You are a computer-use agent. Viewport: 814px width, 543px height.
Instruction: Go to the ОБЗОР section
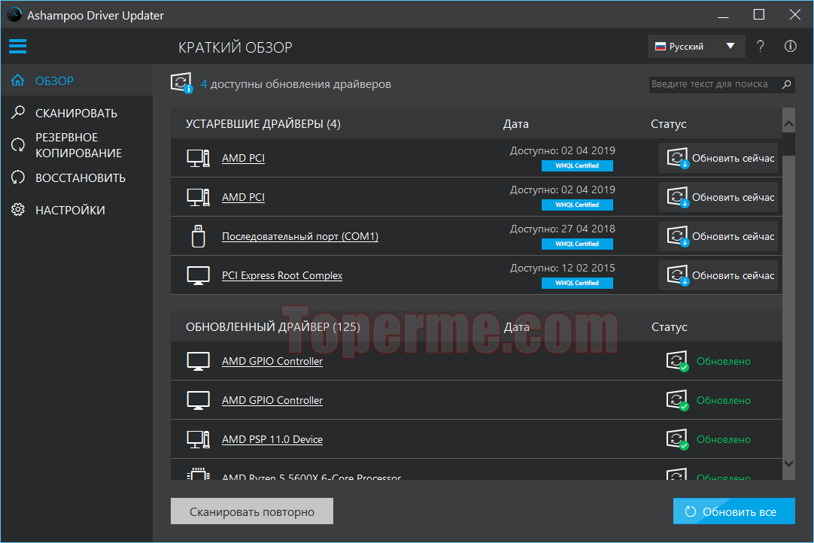click(x=77, y=81)
